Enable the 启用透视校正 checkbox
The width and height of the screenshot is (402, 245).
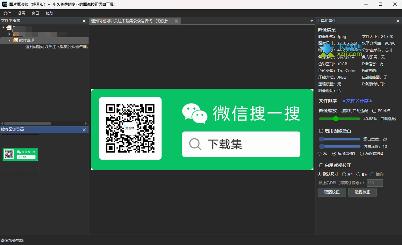tap(321, 165)
